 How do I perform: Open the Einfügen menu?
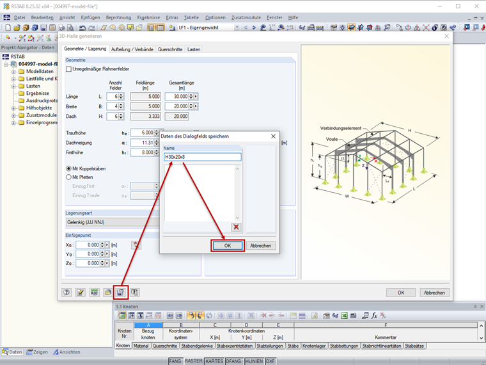pos(90,17)
